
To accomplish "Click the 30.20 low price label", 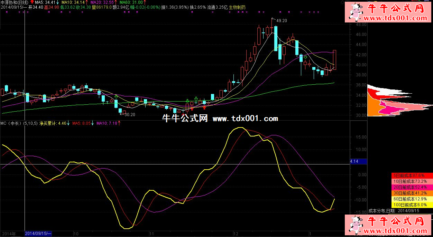I will [x=130, y=115].
